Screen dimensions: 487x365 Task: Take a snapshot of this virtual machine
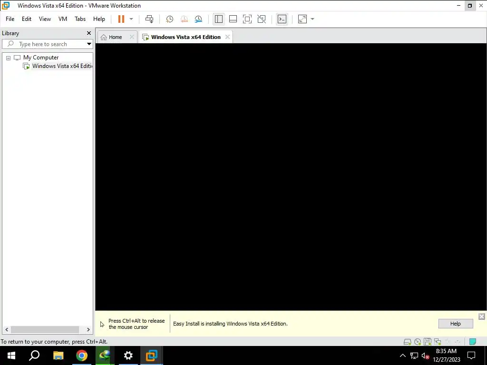[170, 19]
